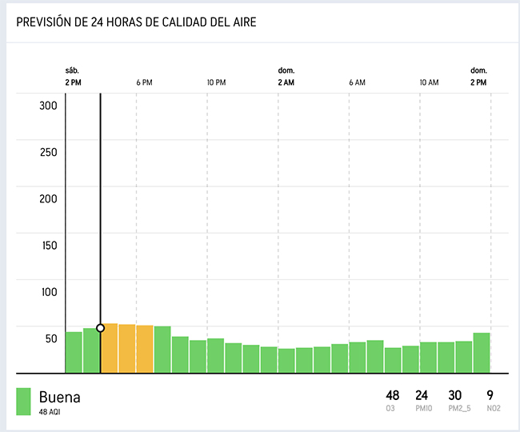Click the Previsión de 24 horas title

(136, 22)
